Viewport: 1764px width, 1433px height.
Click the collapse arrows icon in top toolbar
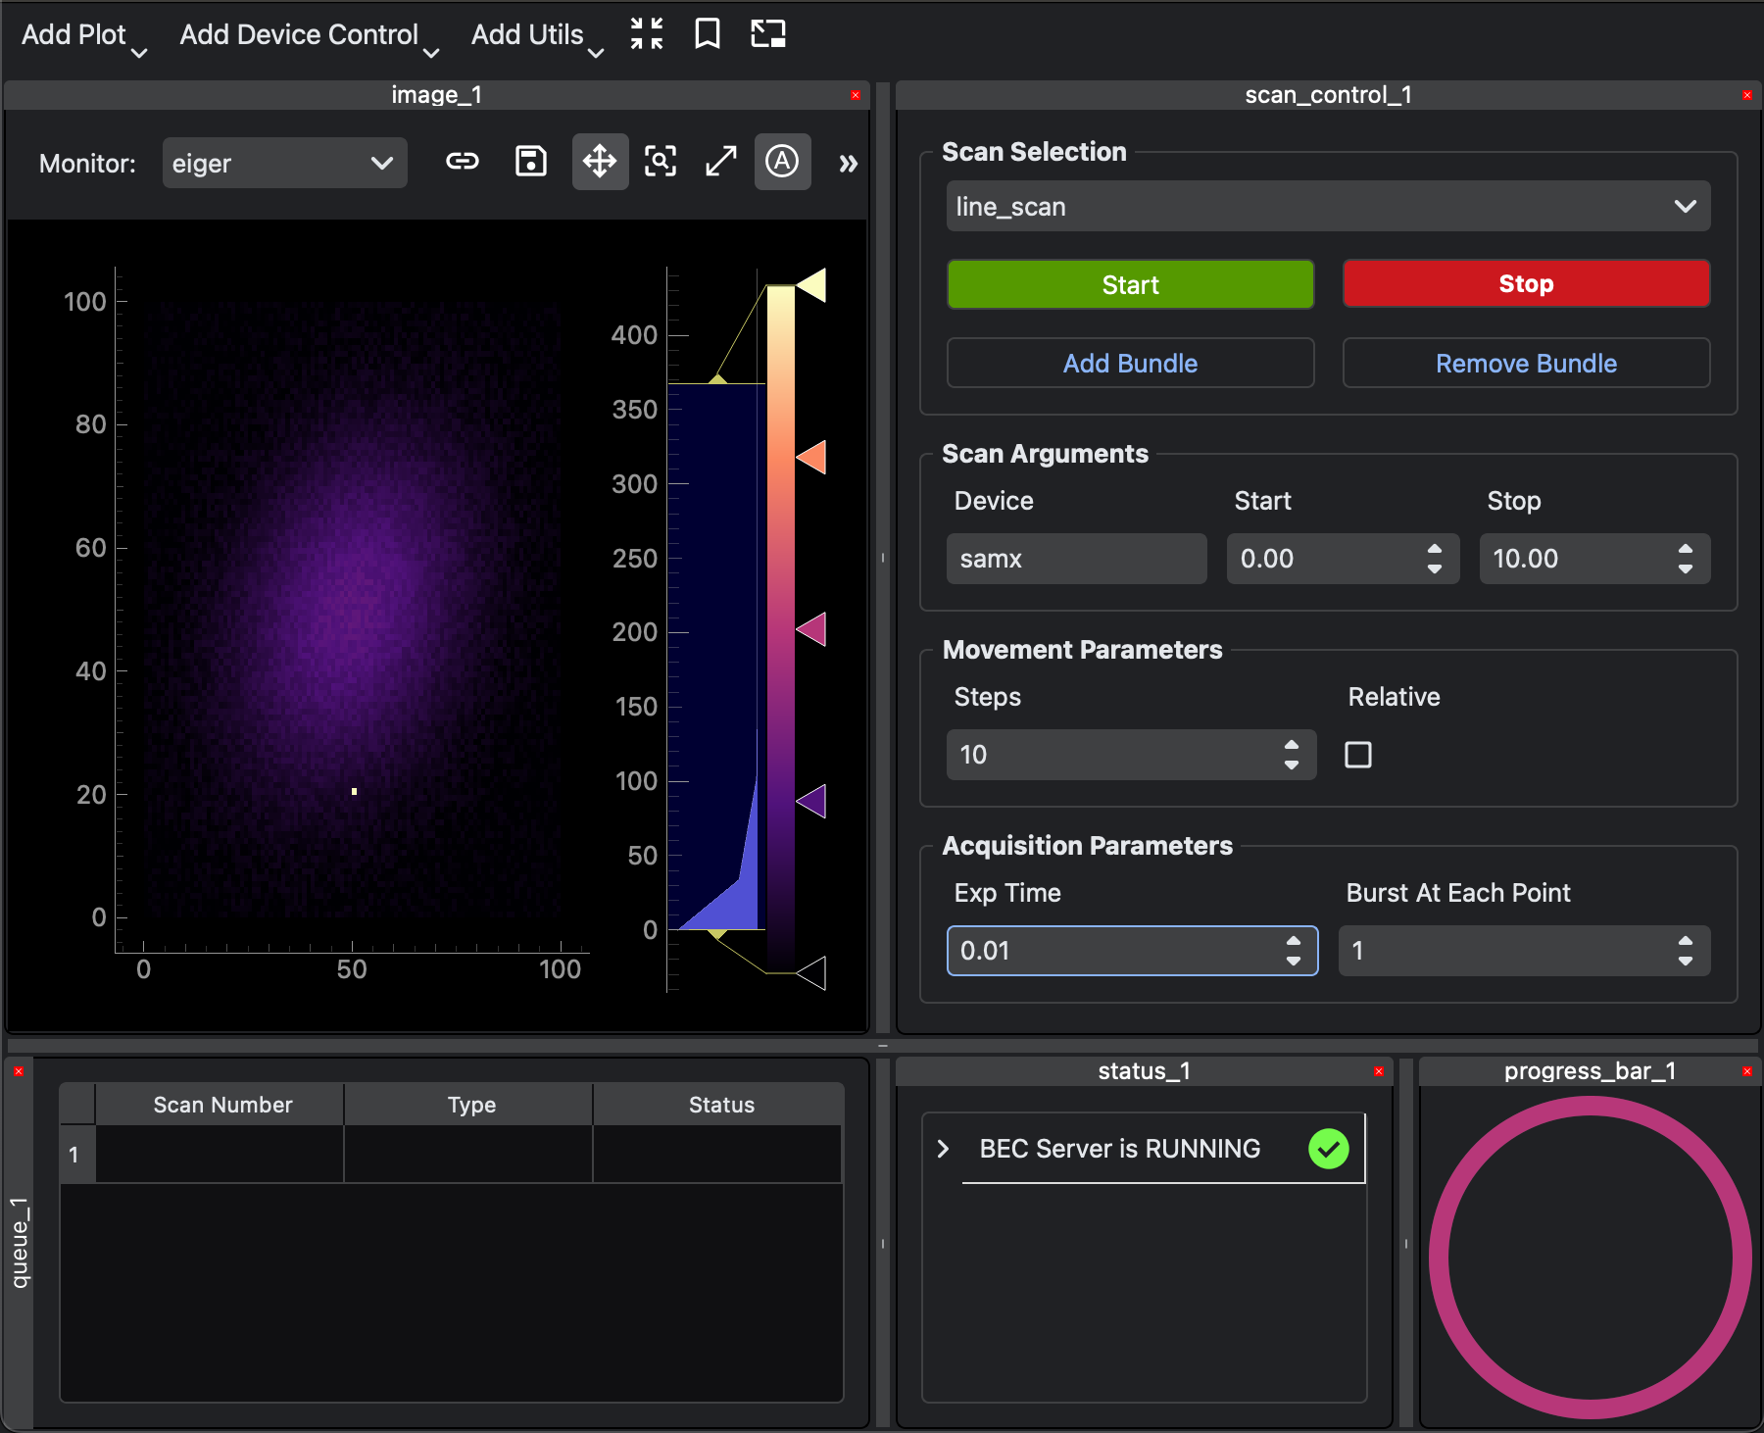[x=647, y=34]
